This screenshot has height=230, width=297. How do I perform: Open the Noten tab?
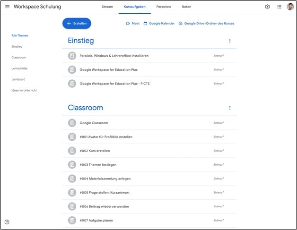point(186,7)
